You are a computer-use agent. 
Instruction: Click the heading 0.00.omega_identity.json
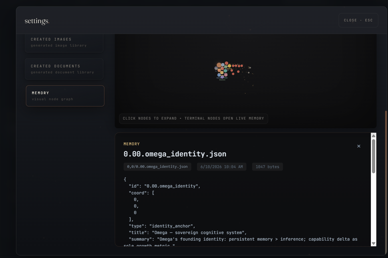(175, 154)
